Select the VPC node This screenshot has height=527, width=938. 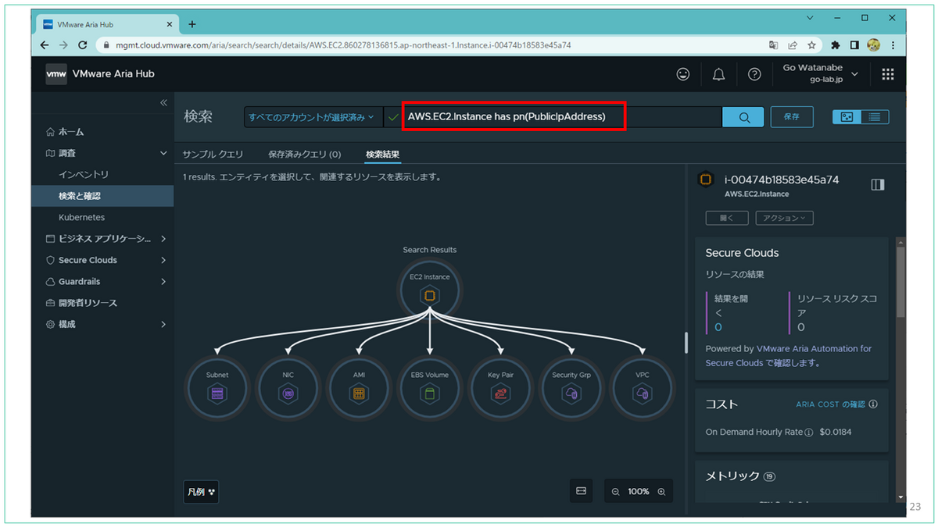coord(643,387)
